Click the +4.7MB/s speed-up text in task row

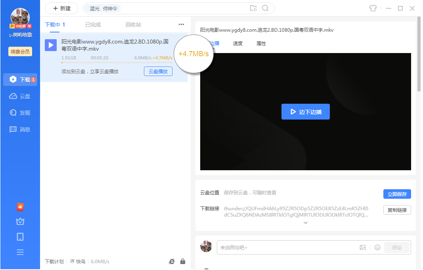(163, 58)
